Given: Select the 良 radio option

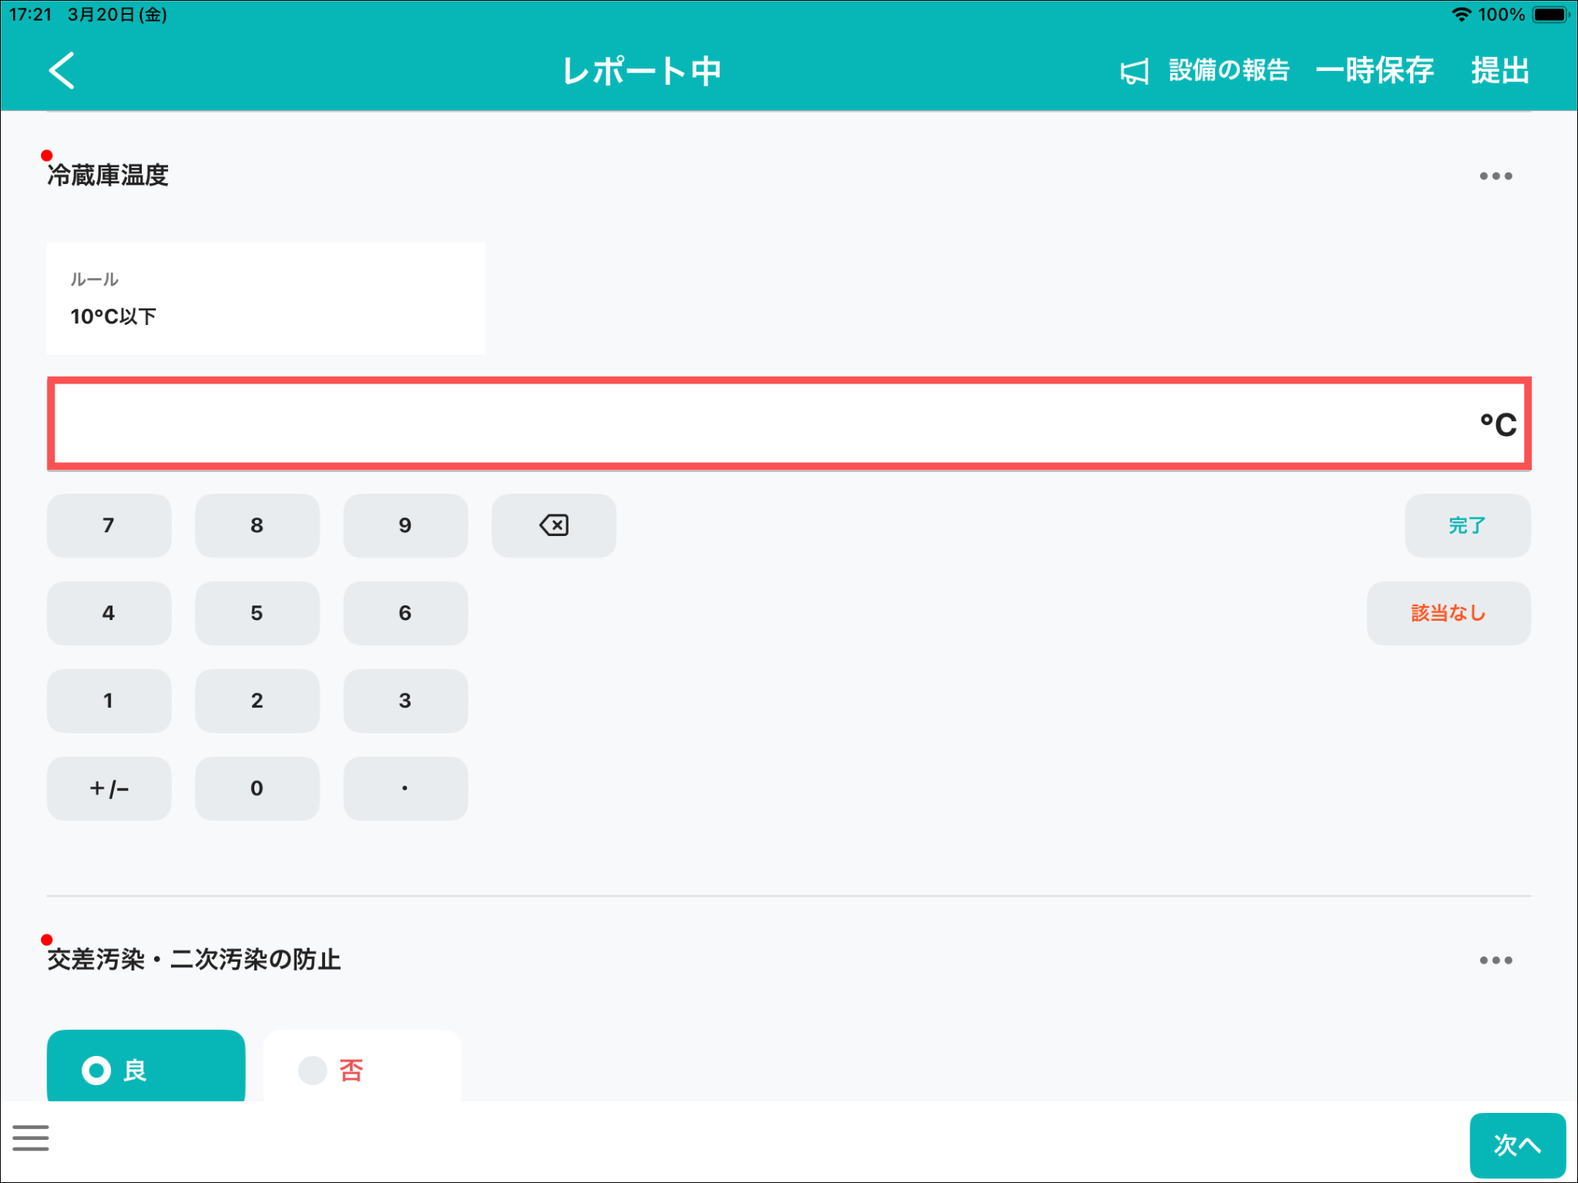Looking at the screenshot, I should click(x=146, y=1069).
